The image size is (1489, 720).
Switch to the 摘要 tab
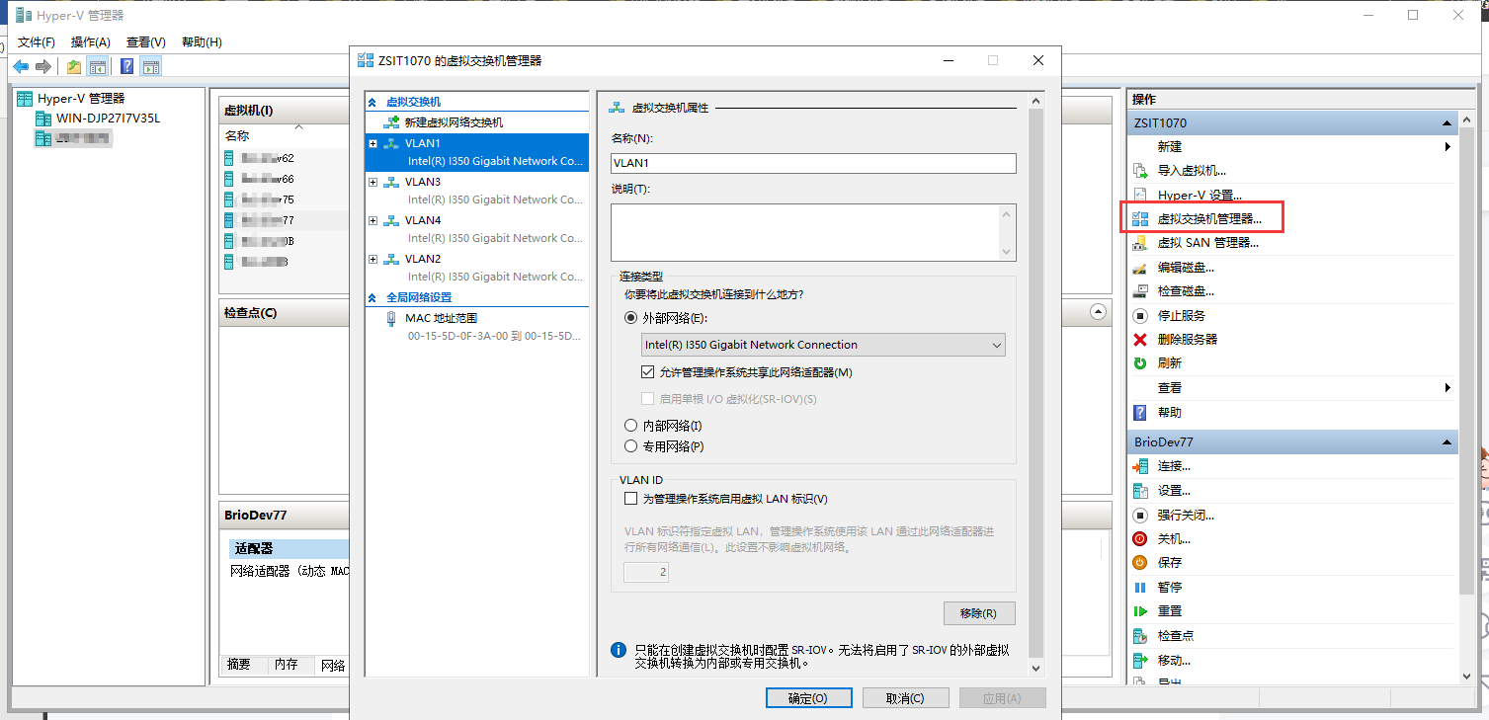(239, 665)
